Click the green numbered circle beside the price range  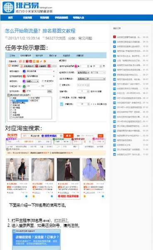[24, 86]
